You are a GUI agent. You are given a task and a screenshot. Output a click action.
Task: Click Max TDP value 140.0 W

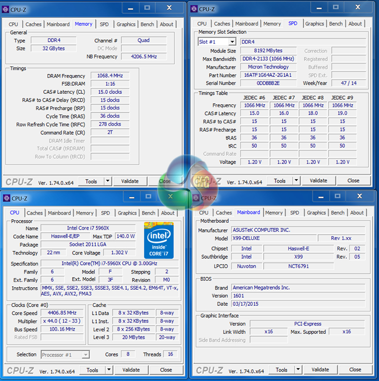126,236
